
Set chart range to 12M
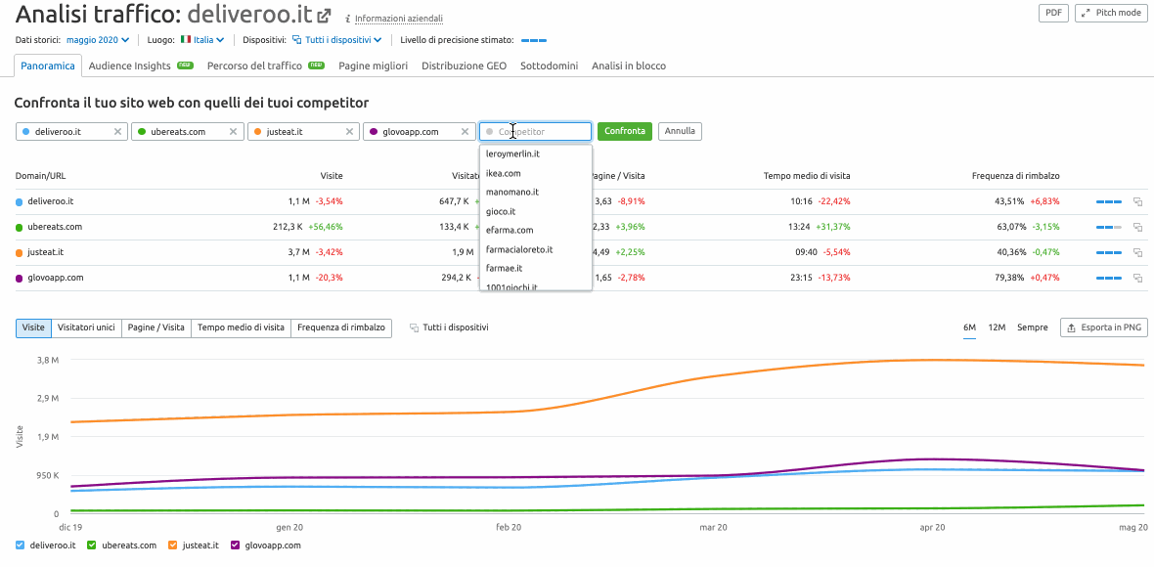coord(998,328)
